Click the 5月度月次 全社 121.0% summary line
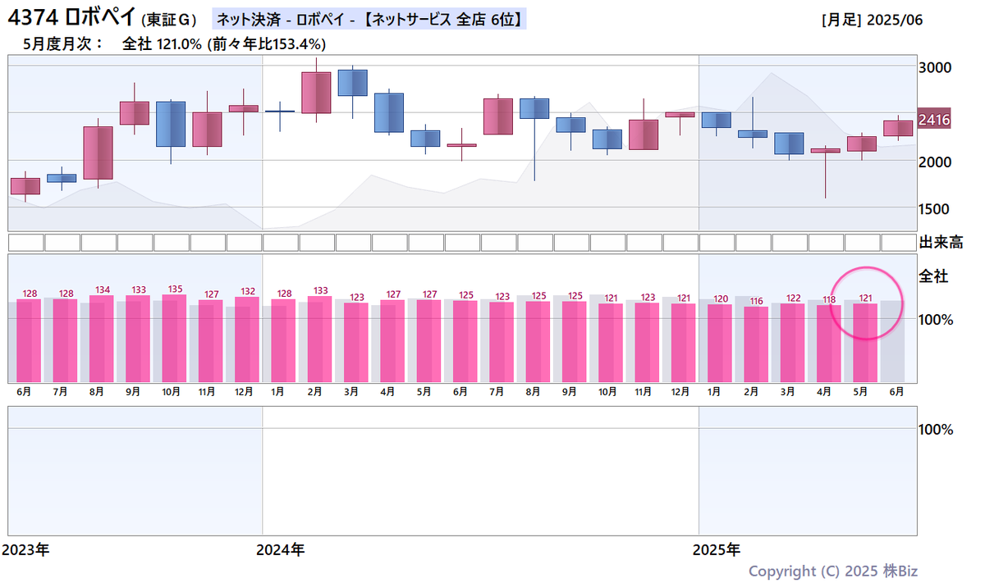This screenshot has height=583, width=985. click(x=175, y=43)
